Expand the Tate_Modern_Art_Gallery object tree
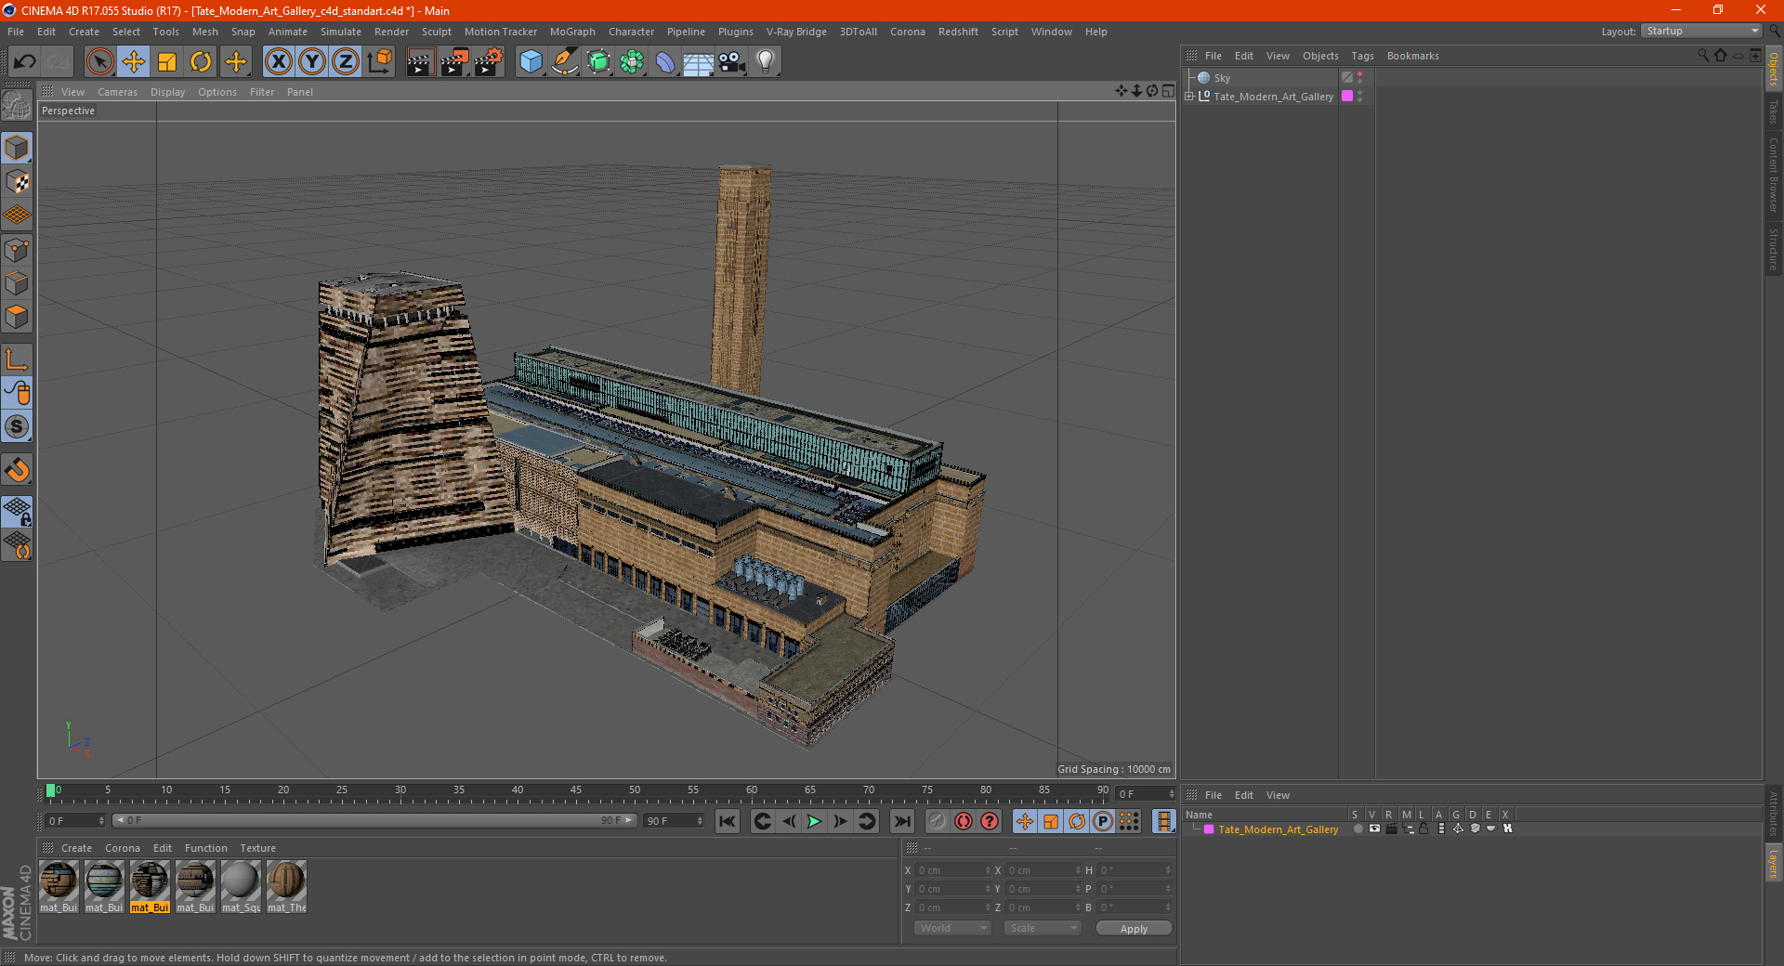This screenshot has width=1784, height=966. (x=1189, y=96)
